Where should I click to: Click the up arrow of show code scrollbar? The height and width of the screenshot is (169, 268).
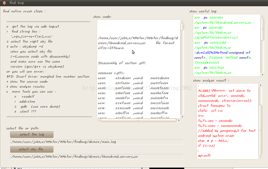click(x=183, y=21)
